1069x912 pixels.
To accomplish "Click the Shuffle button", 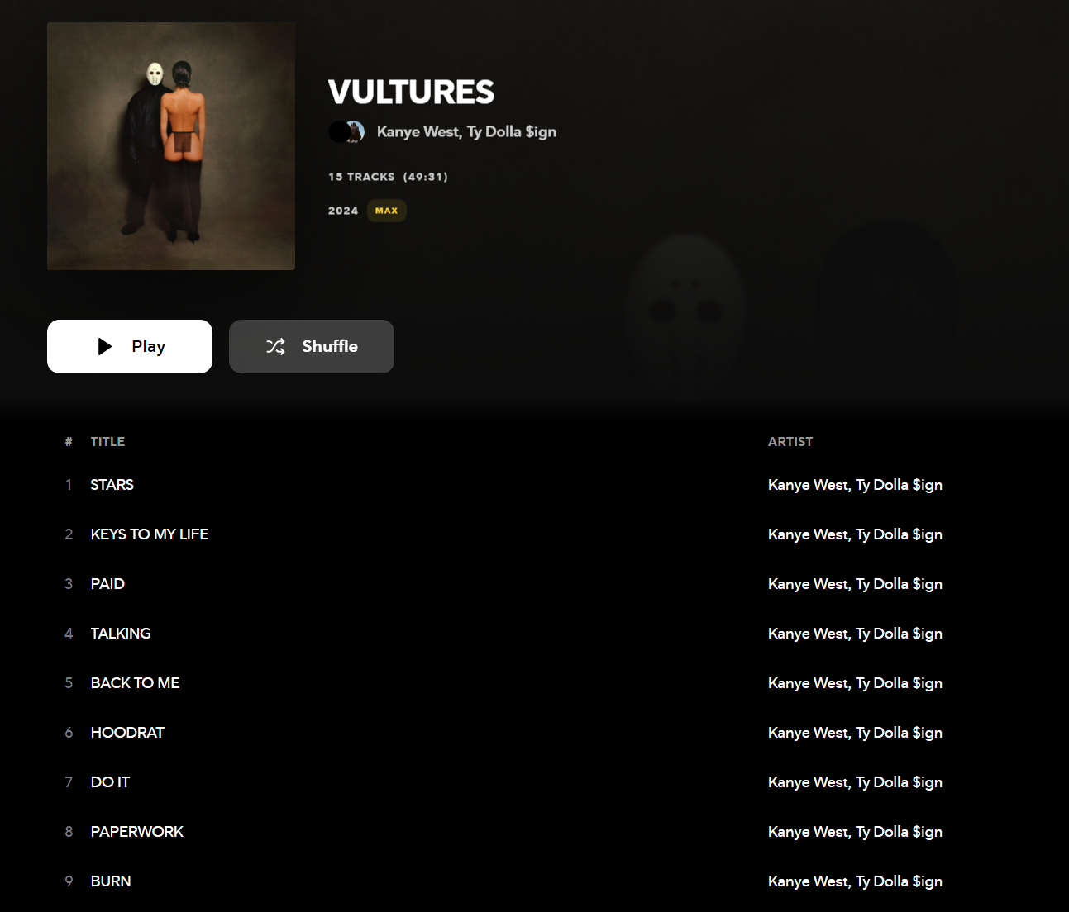I will click(312, 346).
